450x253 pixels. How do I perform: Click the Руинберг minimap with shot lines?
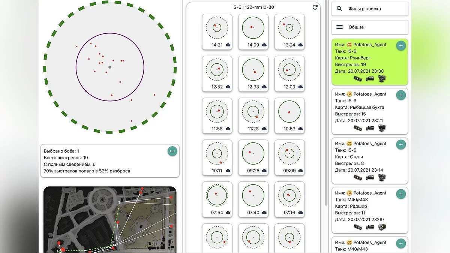coord(109,219)
